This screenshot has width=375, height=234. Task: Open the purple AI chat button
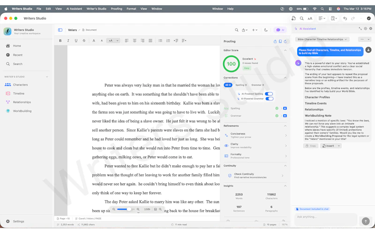pos(280,30)
